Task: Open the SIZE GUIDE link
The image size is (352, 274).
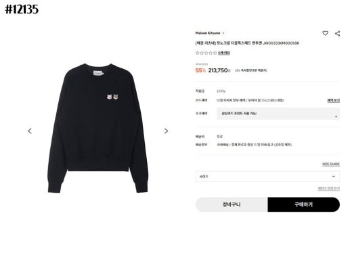Action: tap(331, 164)
